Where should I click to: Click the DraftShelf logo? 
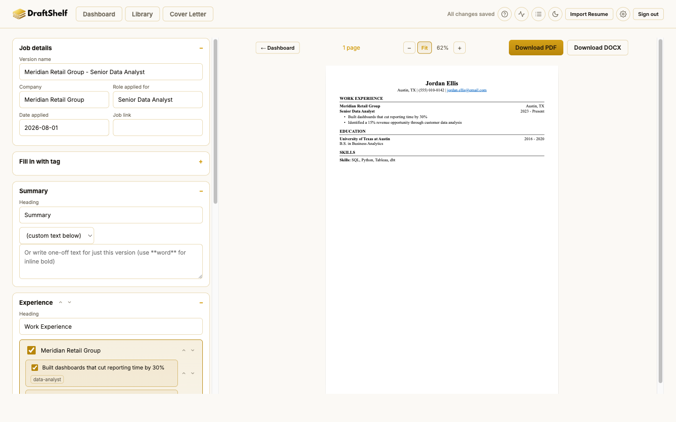point(40,14)
